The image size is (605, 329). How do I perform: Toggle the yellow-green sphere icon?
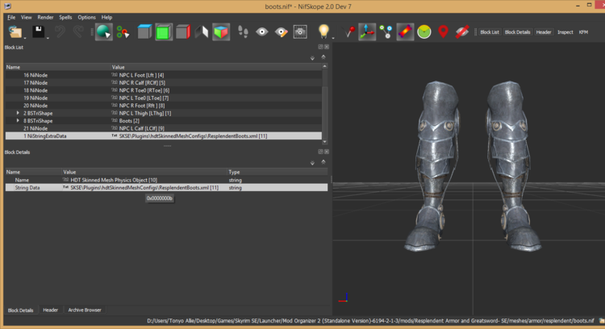[424, 31]
